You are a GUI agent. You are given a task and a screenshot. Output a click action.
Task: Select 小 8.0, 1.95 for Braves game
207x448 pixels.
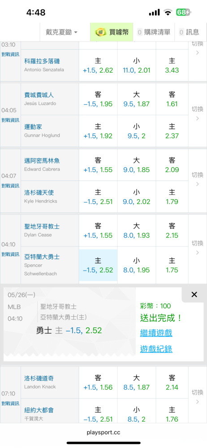(137, 265)
